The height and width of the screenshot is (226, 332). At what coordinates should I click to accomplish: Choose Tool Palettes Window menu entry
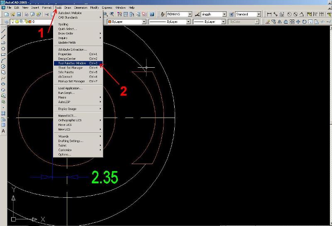[78, 63]
